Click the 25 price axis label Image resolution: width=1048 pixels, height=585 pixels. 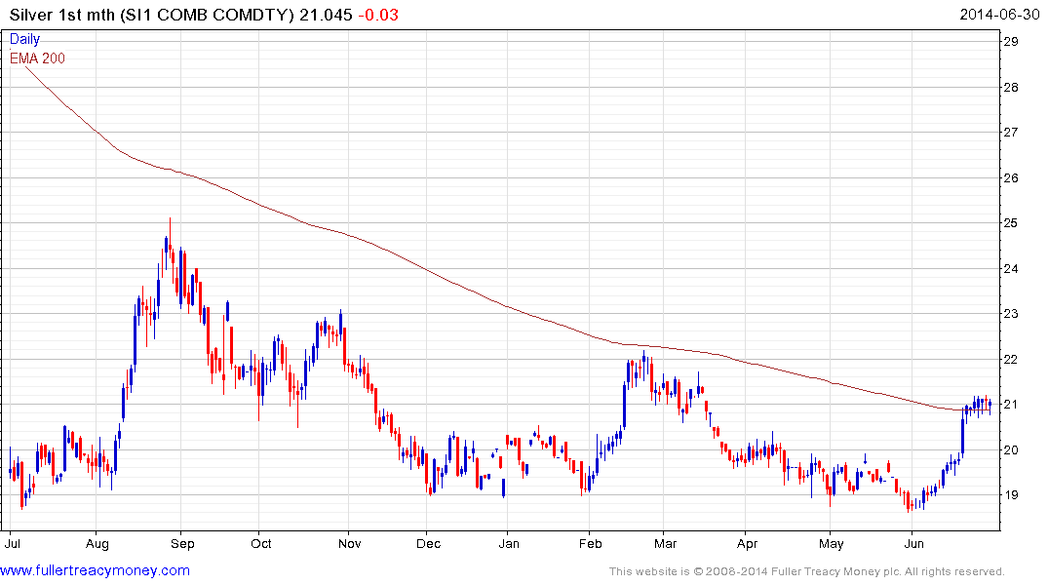[x=1011, y=222]
